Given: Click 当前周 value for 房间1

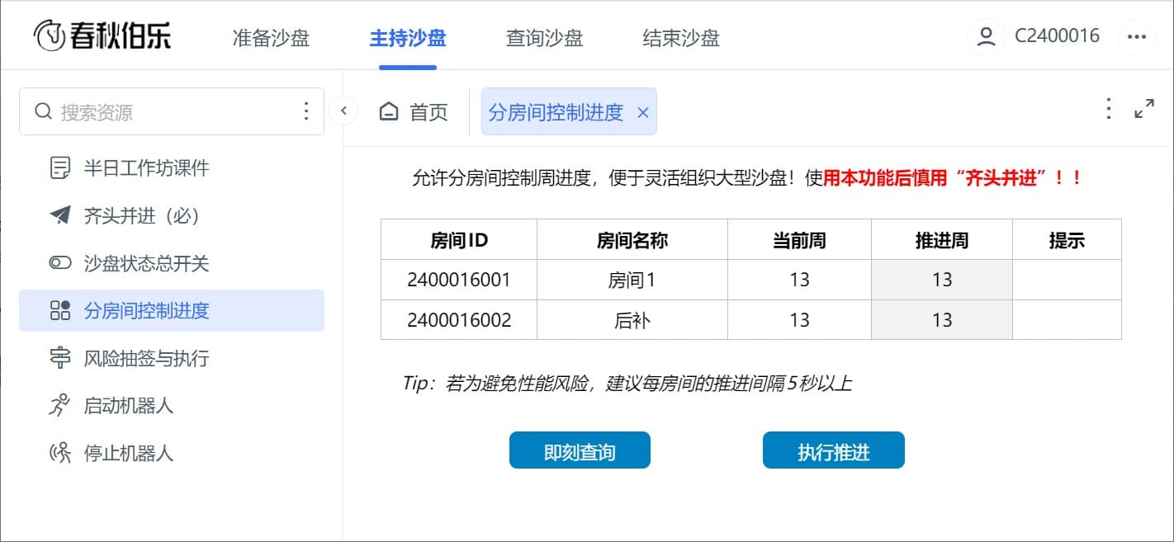Looking at the screenshot, I should [x=799, y=280].
